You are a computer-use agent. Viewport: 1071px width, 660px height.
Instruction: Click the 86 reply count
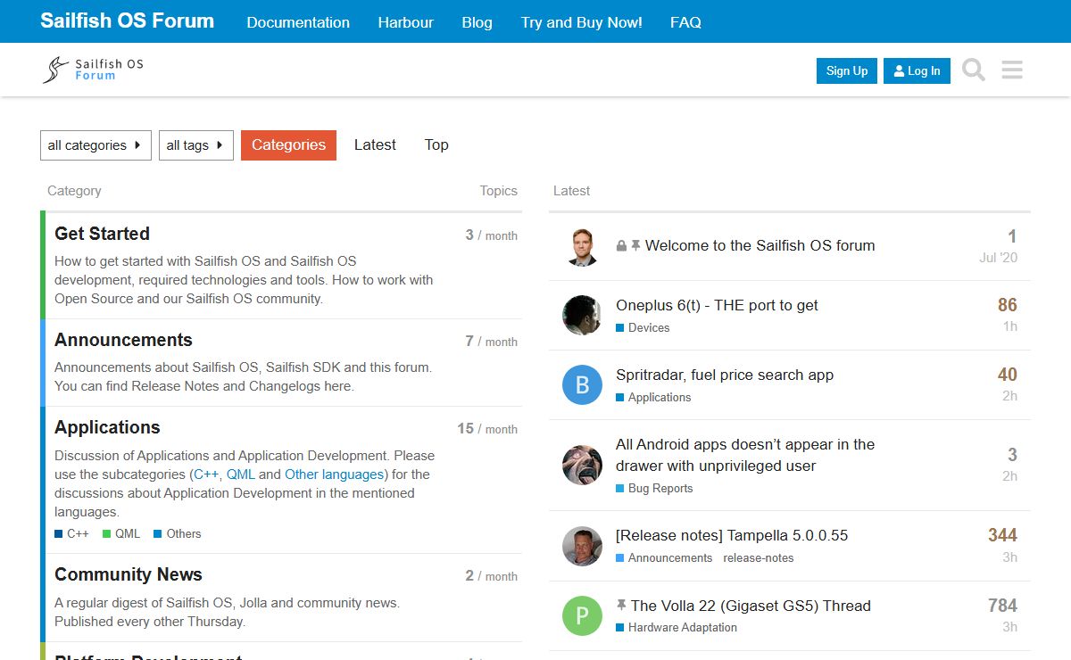click(1008, 305)
